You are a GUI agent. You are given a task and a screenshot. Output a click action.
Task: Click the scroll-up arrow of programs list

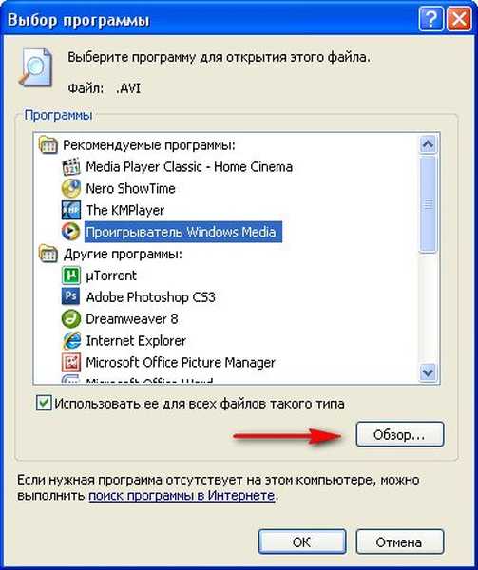(428, 145)
